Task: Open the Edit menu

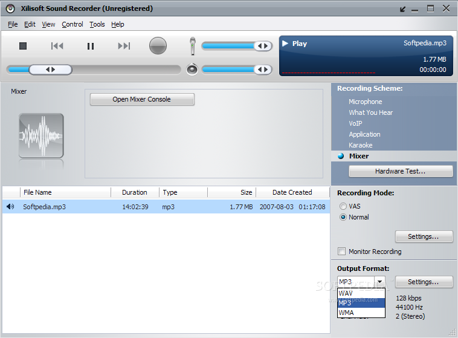Action: click(x=30, y=24)
